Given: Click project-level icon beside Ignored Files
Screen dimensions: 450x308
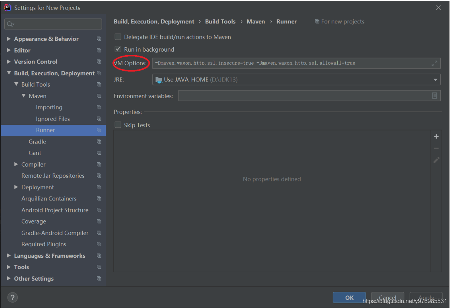Looking at the screenshot, I should 99,119.
